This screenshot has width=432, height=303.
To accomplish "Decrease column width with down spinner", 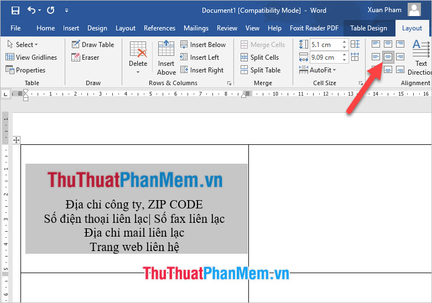I will pos(345,60).
